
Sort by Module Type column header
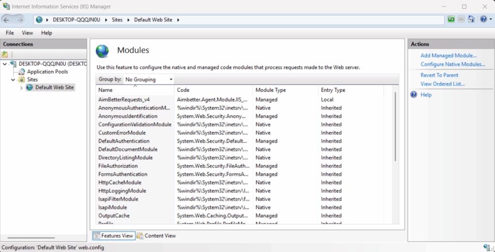pos(286,90)
